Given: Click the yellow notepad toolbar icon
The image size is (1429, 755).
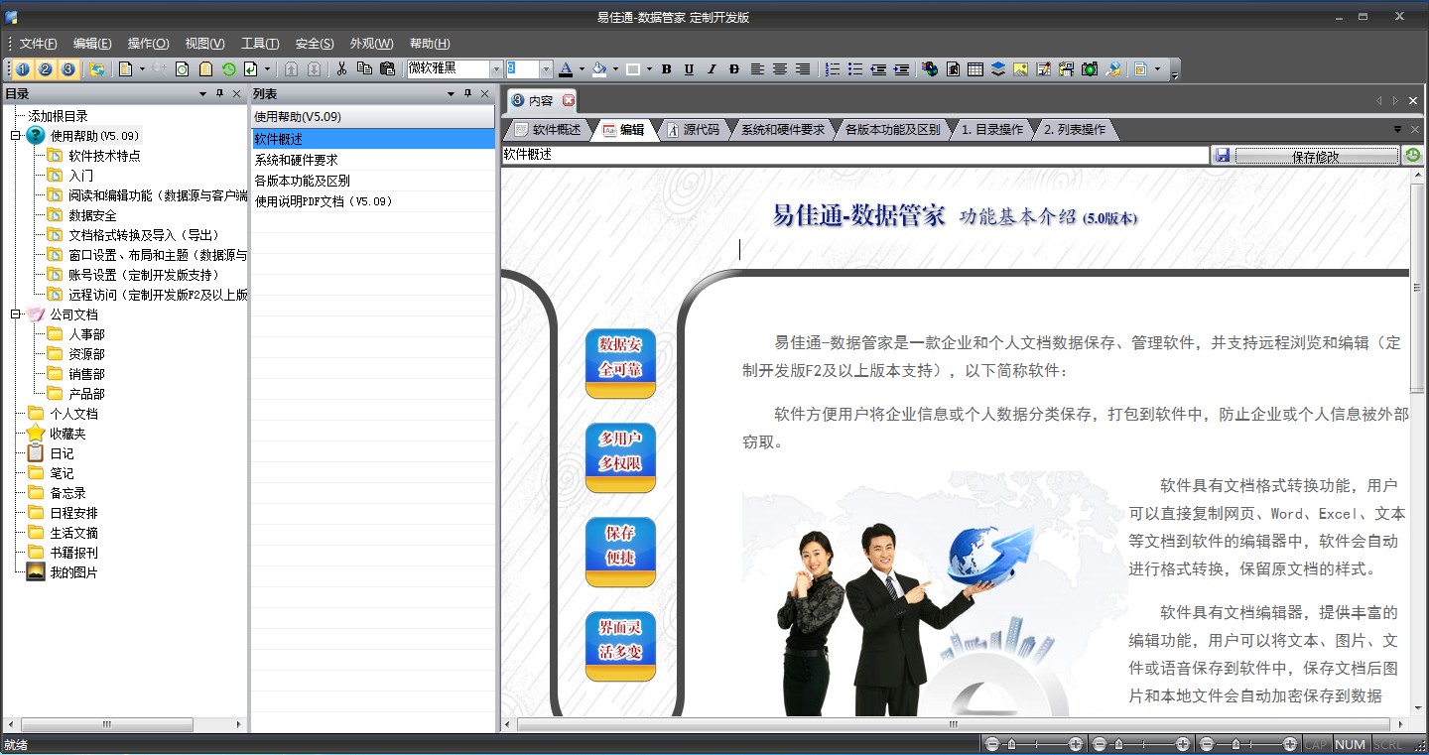Looking at the screenshot, I should tap(205, 69).
